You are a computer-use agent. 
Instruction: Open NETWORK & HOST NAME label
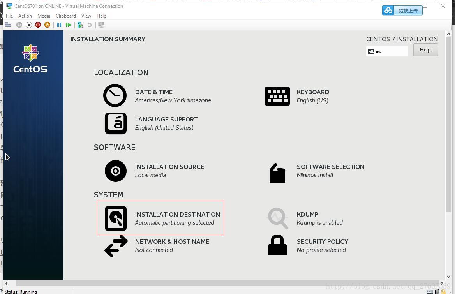coord(172,241)
